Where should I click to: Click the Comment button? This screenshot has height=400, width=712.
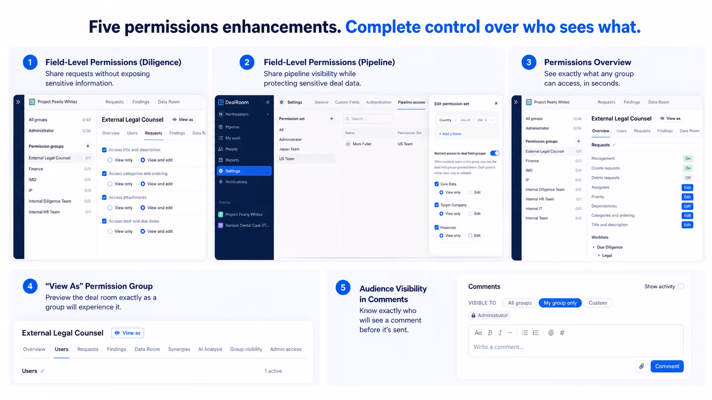tap(667, 366)
